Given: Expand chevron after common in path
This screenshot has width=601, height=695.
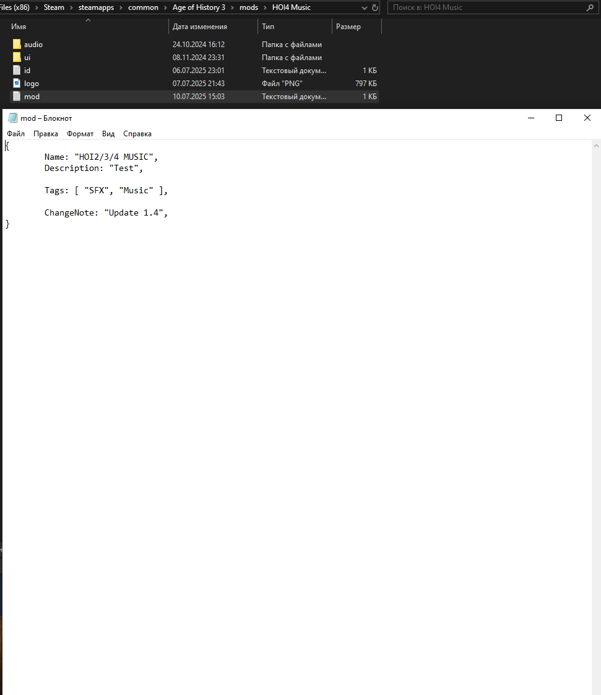Looking at the screenshot, I should (x=165, y=7).
